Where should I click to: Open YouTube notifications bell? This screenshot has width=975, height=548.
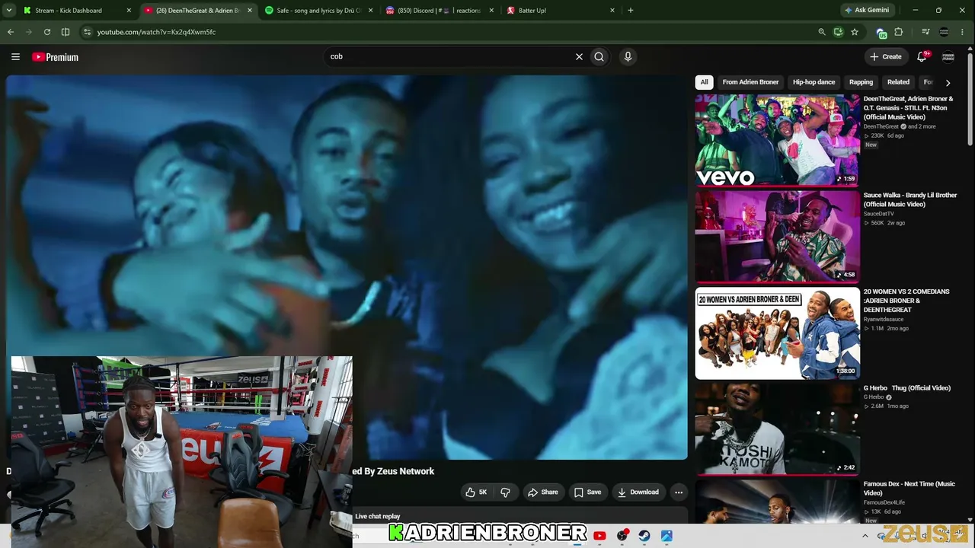tap(922, 56)
